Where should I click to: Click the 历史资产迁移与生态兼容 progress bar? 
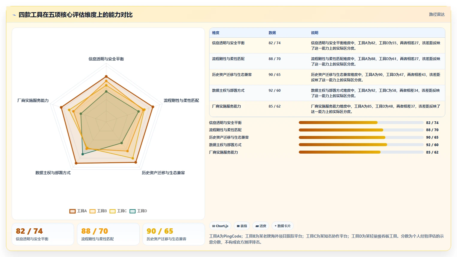click(x=361, y=137)
